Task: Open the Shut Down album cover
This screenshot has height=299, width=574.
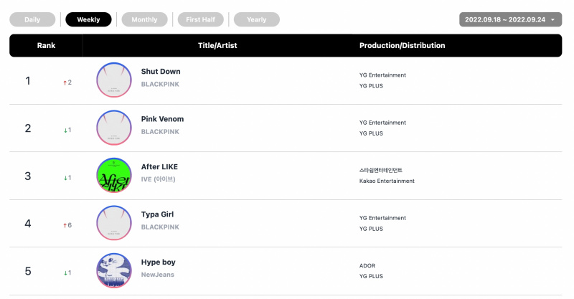Action: click(114, 80)
